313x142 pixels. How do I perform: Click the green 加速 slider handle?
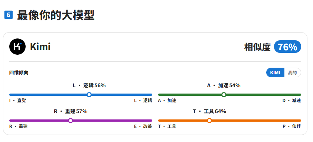224,95
